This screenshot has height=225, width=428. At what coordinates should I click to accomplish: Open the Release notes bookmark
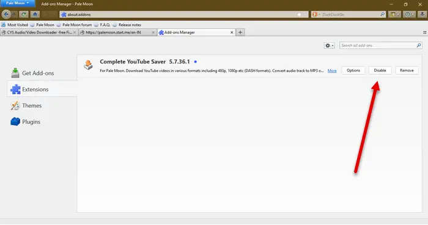(127, 25)
